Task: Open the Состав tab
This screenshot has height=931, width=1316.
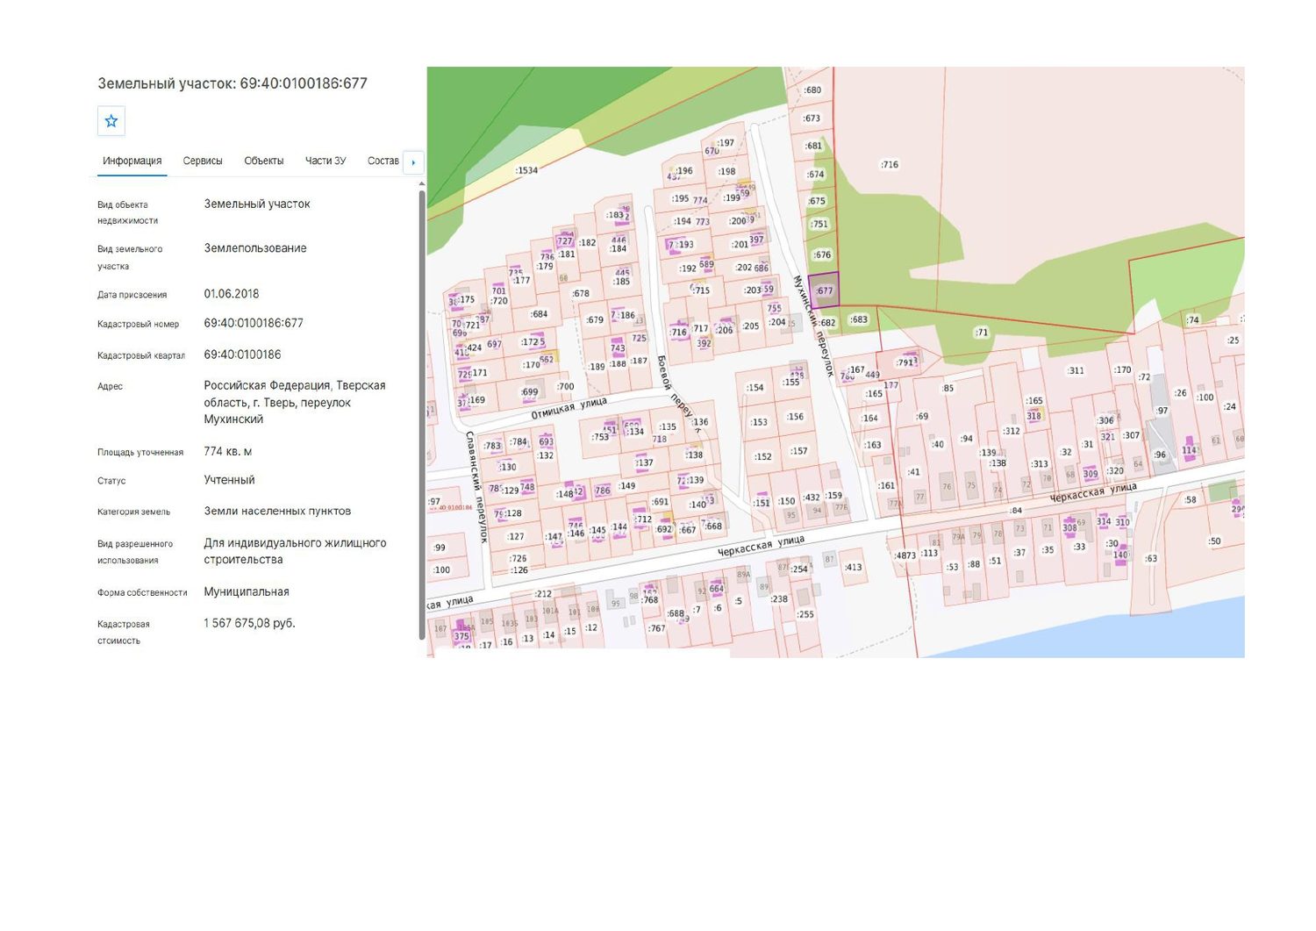Action: (383, 161)
